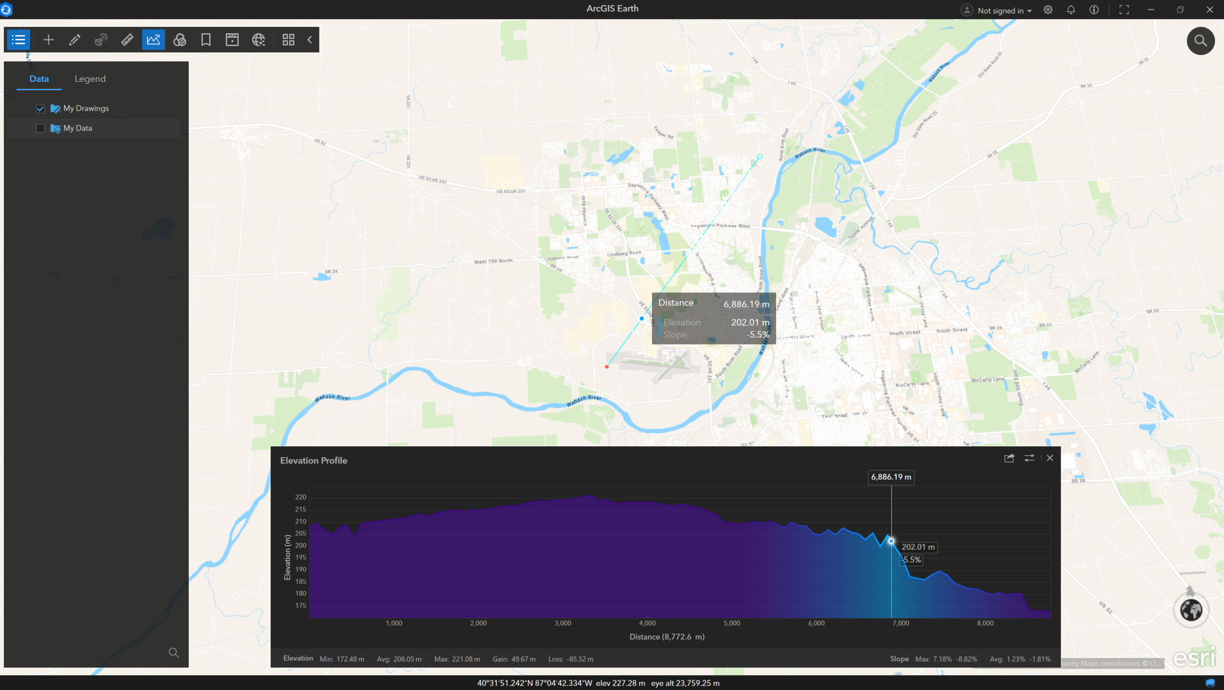
Task: Enter full screen mode
Action: pos(1124,10)
